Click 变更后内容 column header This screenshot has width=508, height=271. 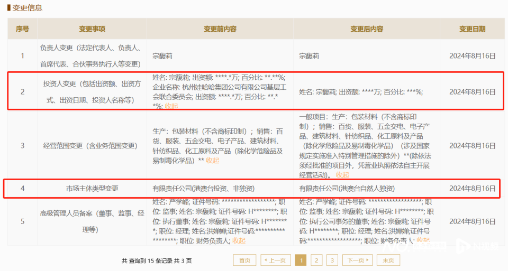(367, 29)
